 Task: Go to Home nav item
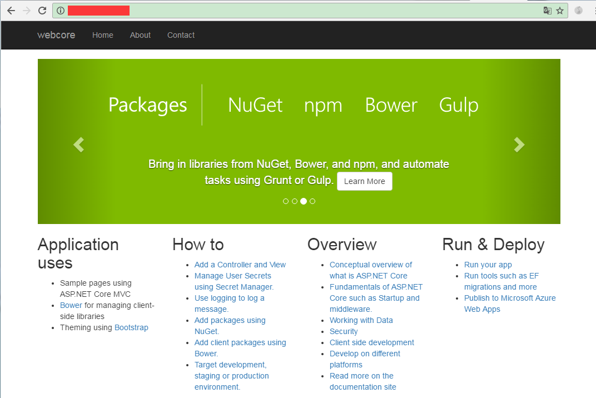point(103,35)
